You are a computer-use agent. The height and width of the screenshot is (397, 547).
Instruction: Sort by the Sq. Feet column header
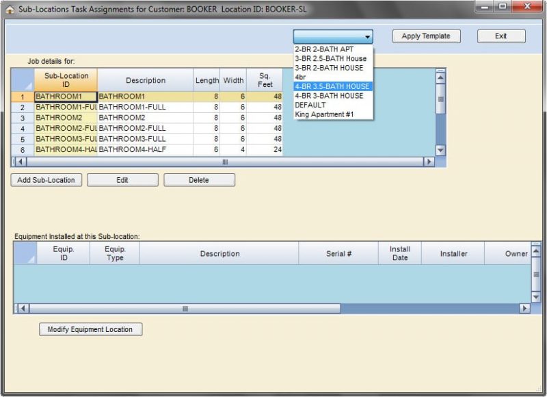265,80
